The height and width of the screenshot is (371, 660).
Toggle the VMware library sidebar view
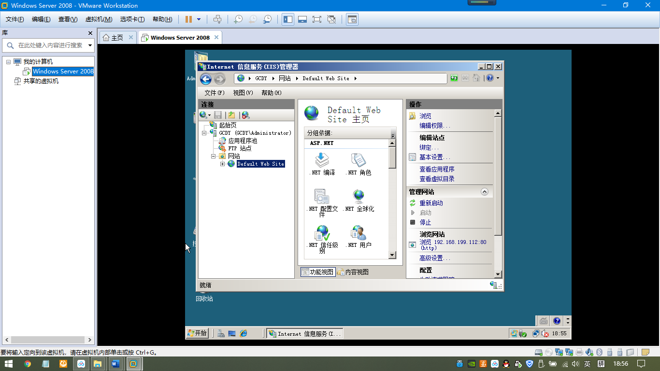coord(288,19)
